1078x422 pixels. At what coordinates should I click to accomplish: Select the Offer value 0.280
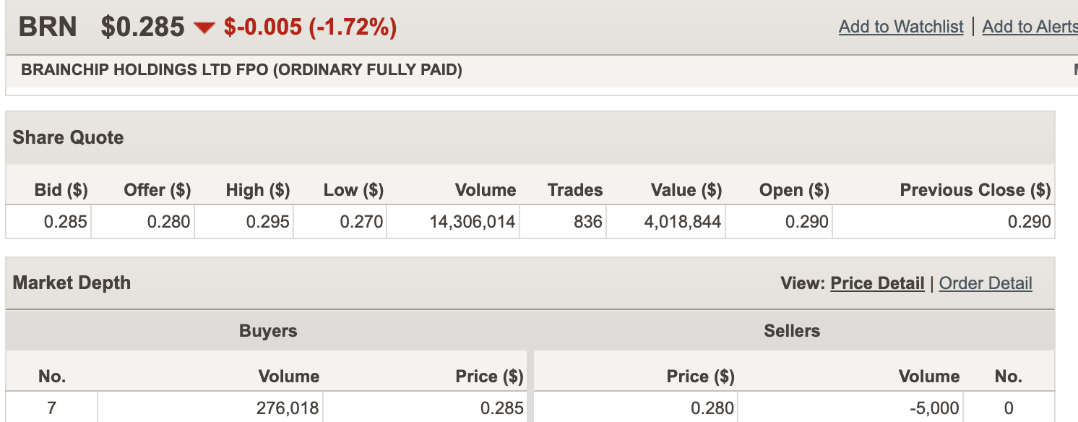pyautogui.click(x=168, y=222)
